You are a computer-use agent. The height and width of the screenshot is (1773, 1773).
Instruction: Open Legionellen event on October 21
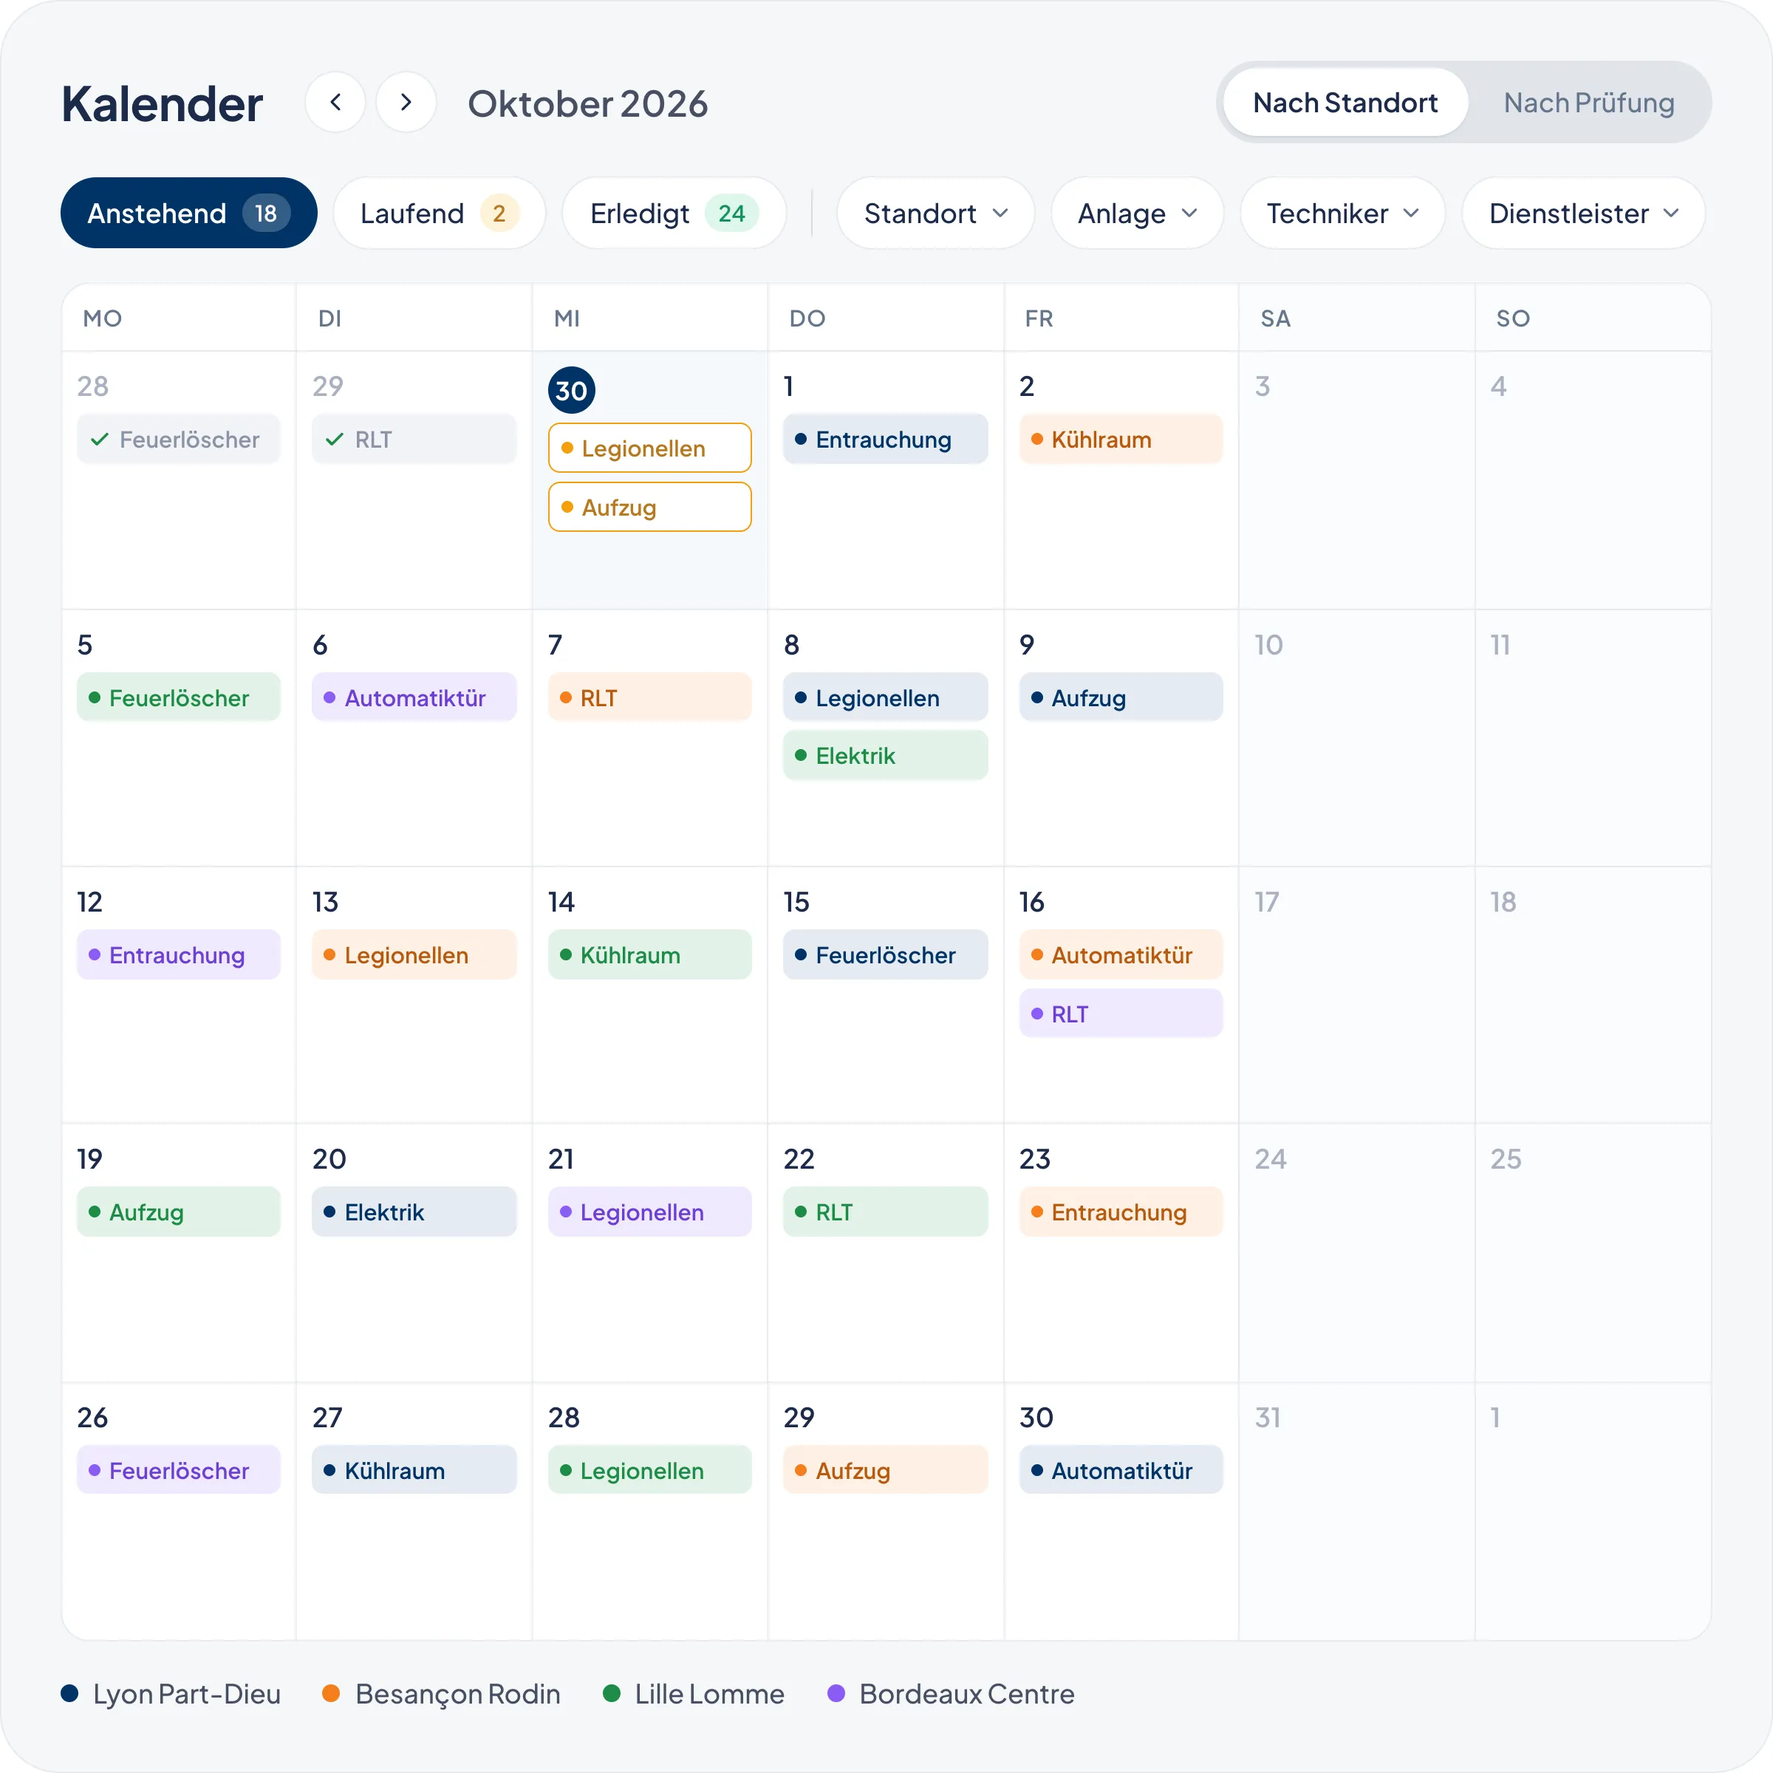click(x=650, y=1212)
